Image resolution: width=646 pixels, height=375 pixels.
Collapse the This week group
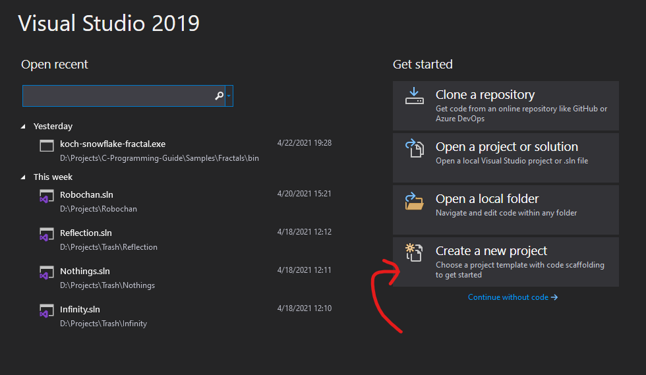tap(23, 177)
